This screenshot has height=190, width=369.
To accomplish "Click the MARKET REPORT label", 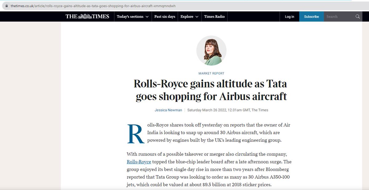I will click(x=211, y=73).
